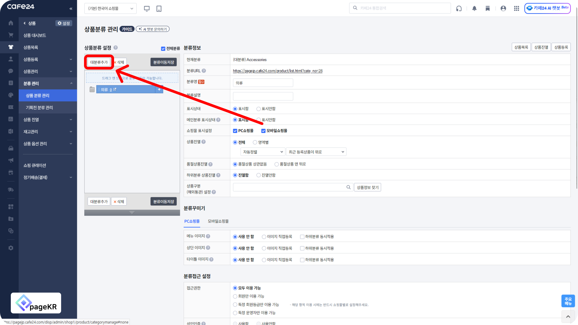Open the headset customer support icon
578x325 pixels.
click(x=459, y=8)
